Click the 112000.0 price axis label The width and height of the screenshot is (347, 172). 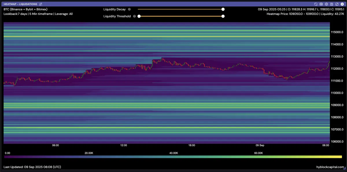(x=337, y=69)
